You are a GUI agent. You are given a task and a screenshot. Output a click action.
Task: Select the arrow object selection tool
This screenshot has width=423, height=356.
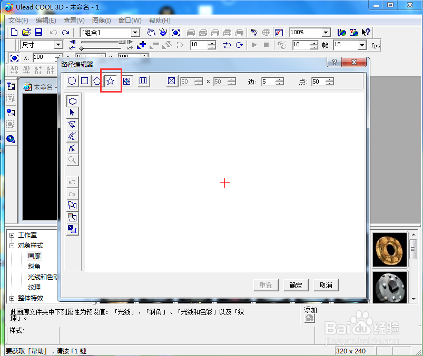pos(73,113)
